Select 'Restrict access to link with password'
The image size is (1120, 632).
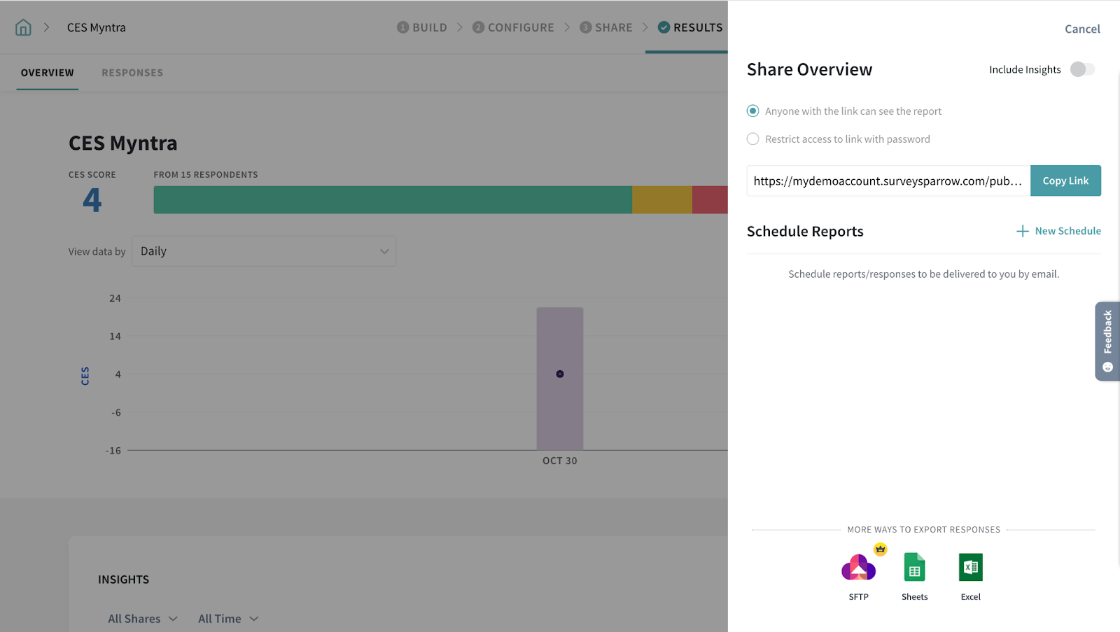[753, 139]
